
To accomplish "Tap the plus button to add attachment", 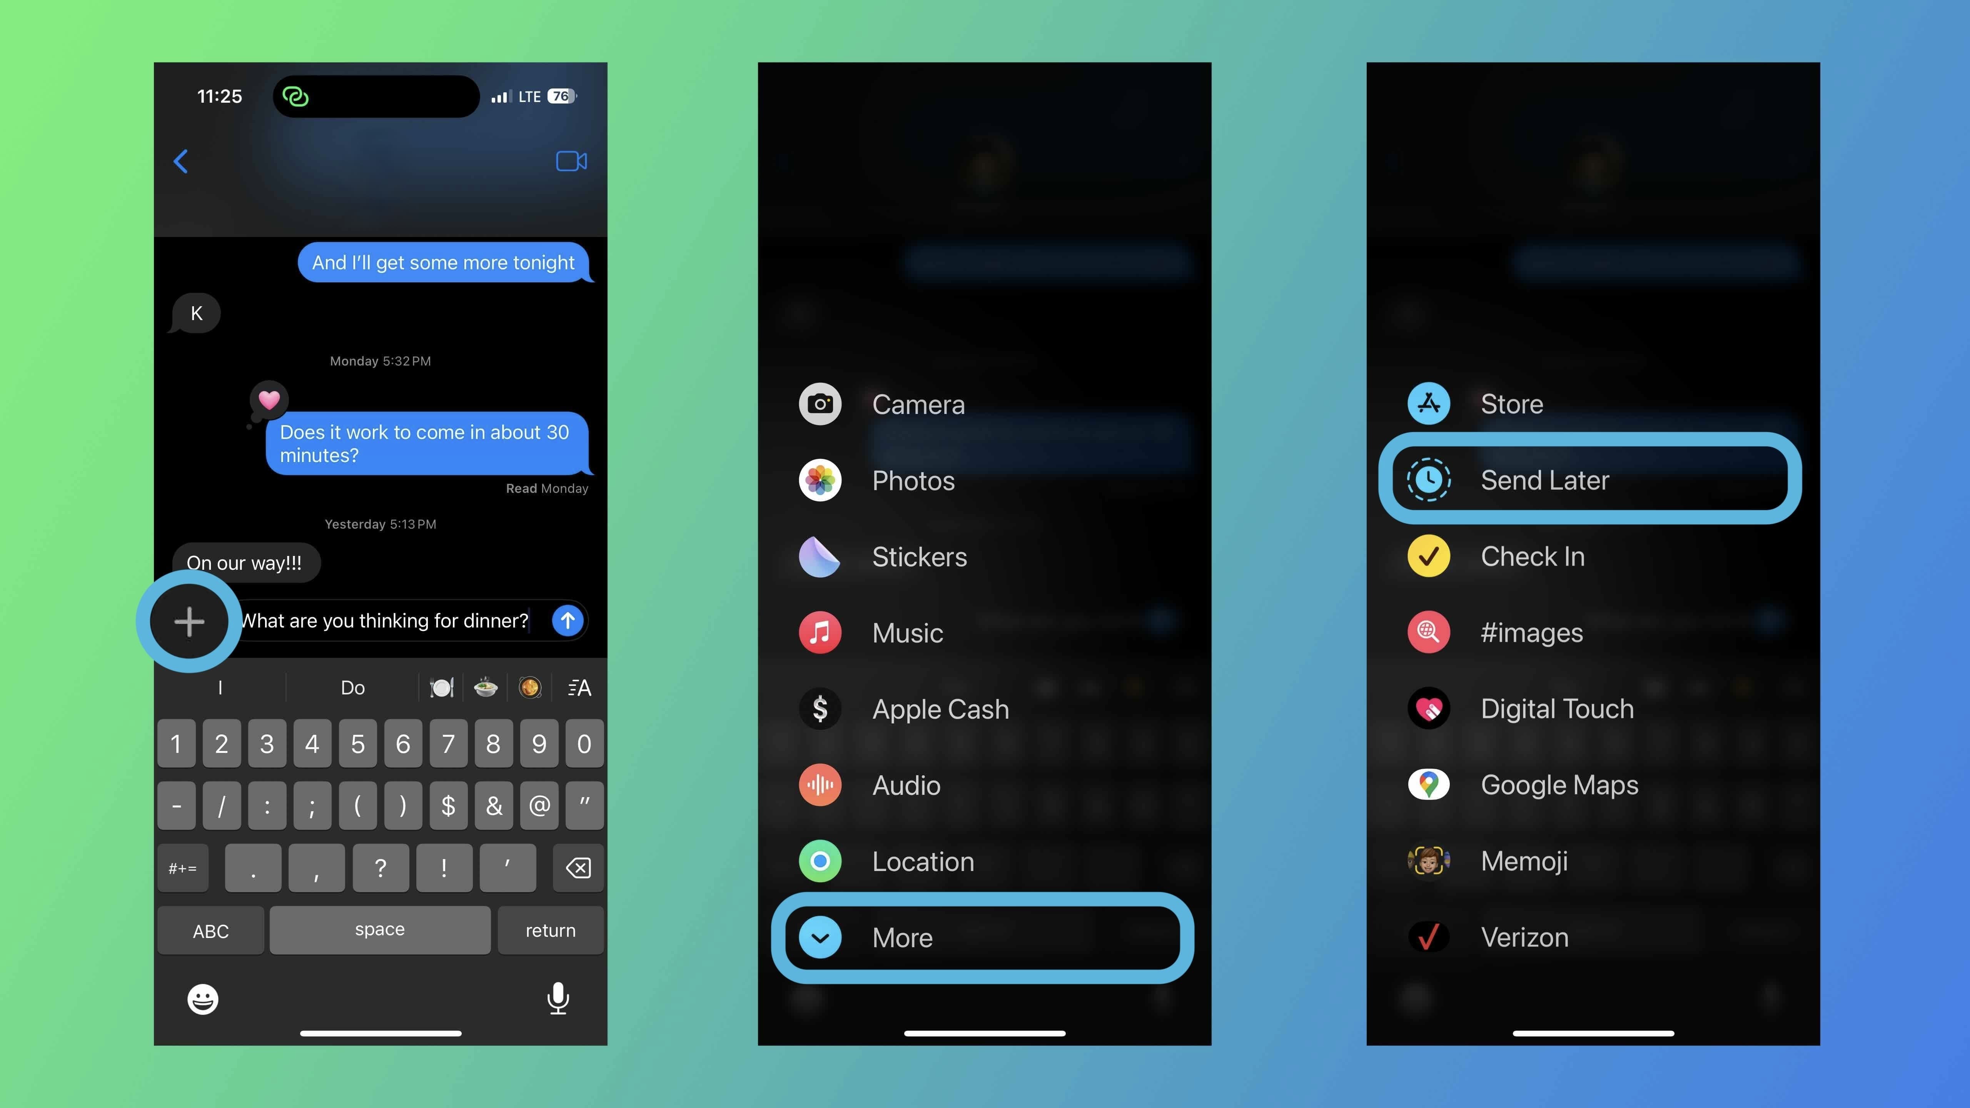I will (x=189, y=621).
